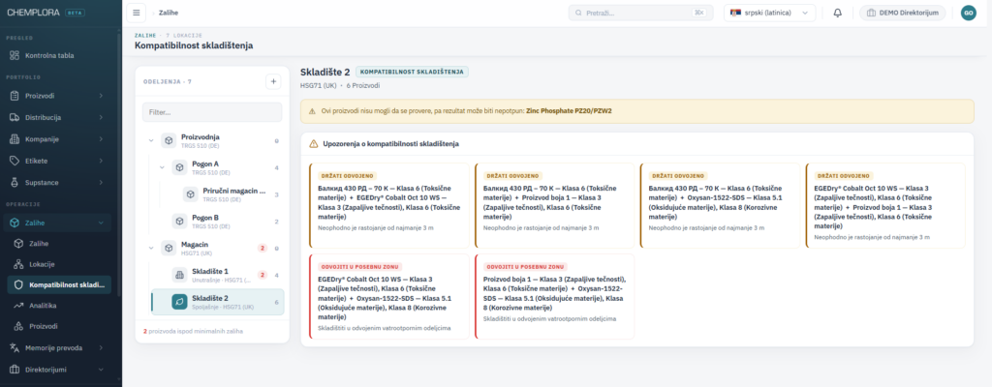Expand the Distribucija sidebar submenu chevron
This screenshot has height=387, width=992.
pyautogui.click(x=101, y=118)
